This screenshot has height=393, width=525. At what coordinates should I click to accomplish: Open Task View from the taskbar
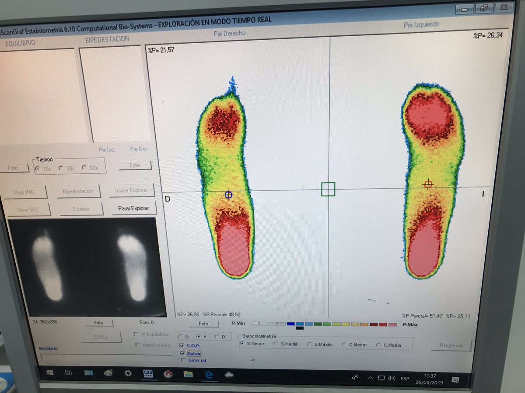68,372
